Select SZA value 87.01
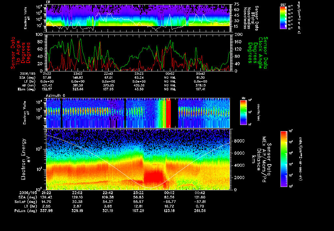This screenshot has height=231, width=334. click(x=108, y=78)
